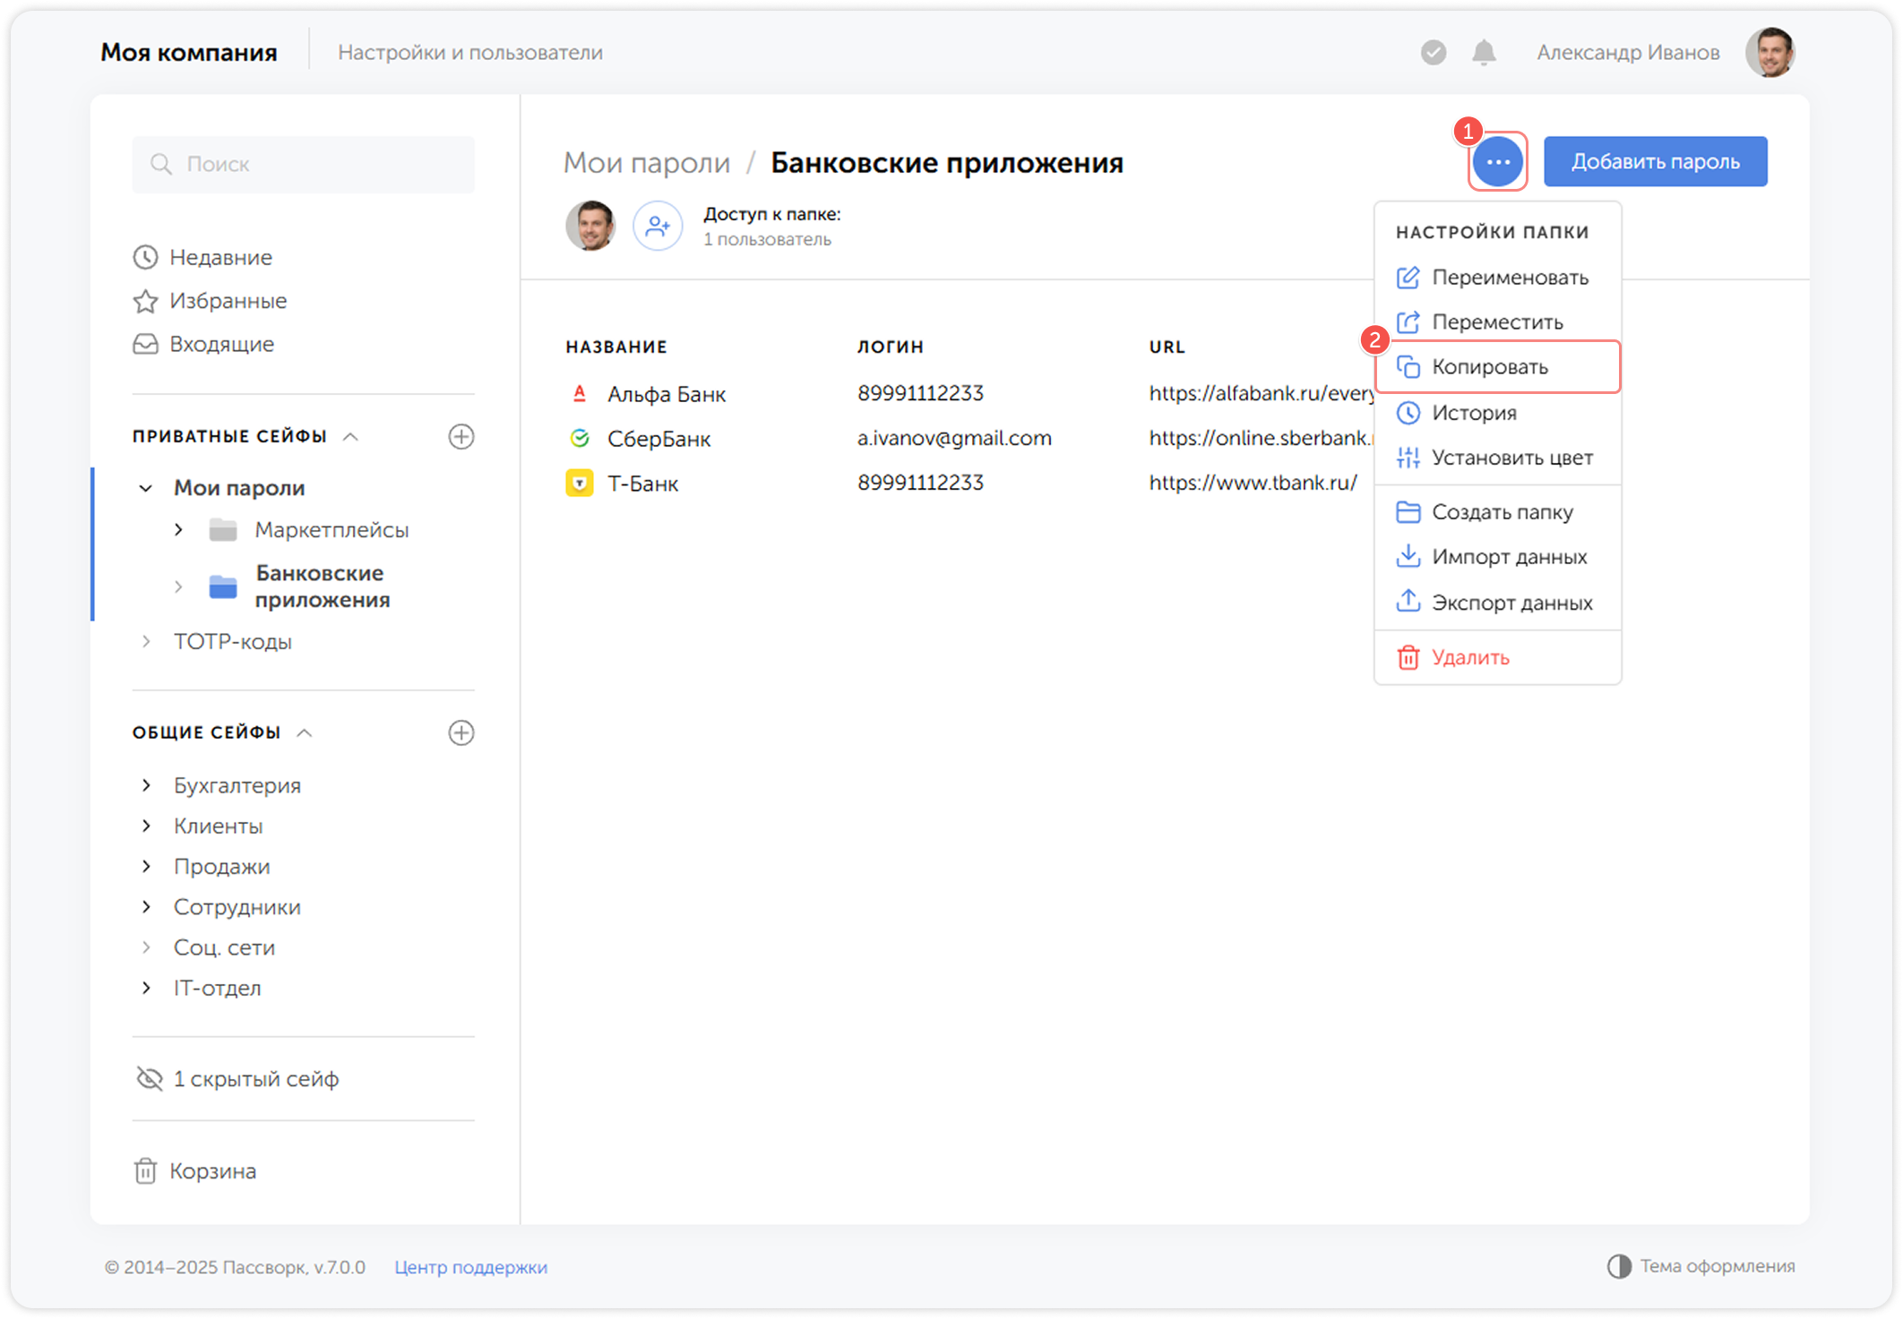Collapse the Приватные сейфы section chevron

click(x=351, y=437)
